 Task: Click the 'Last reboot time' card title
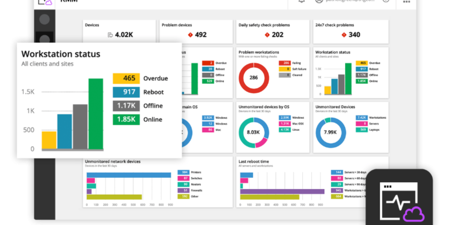click(x=253, y=162)
